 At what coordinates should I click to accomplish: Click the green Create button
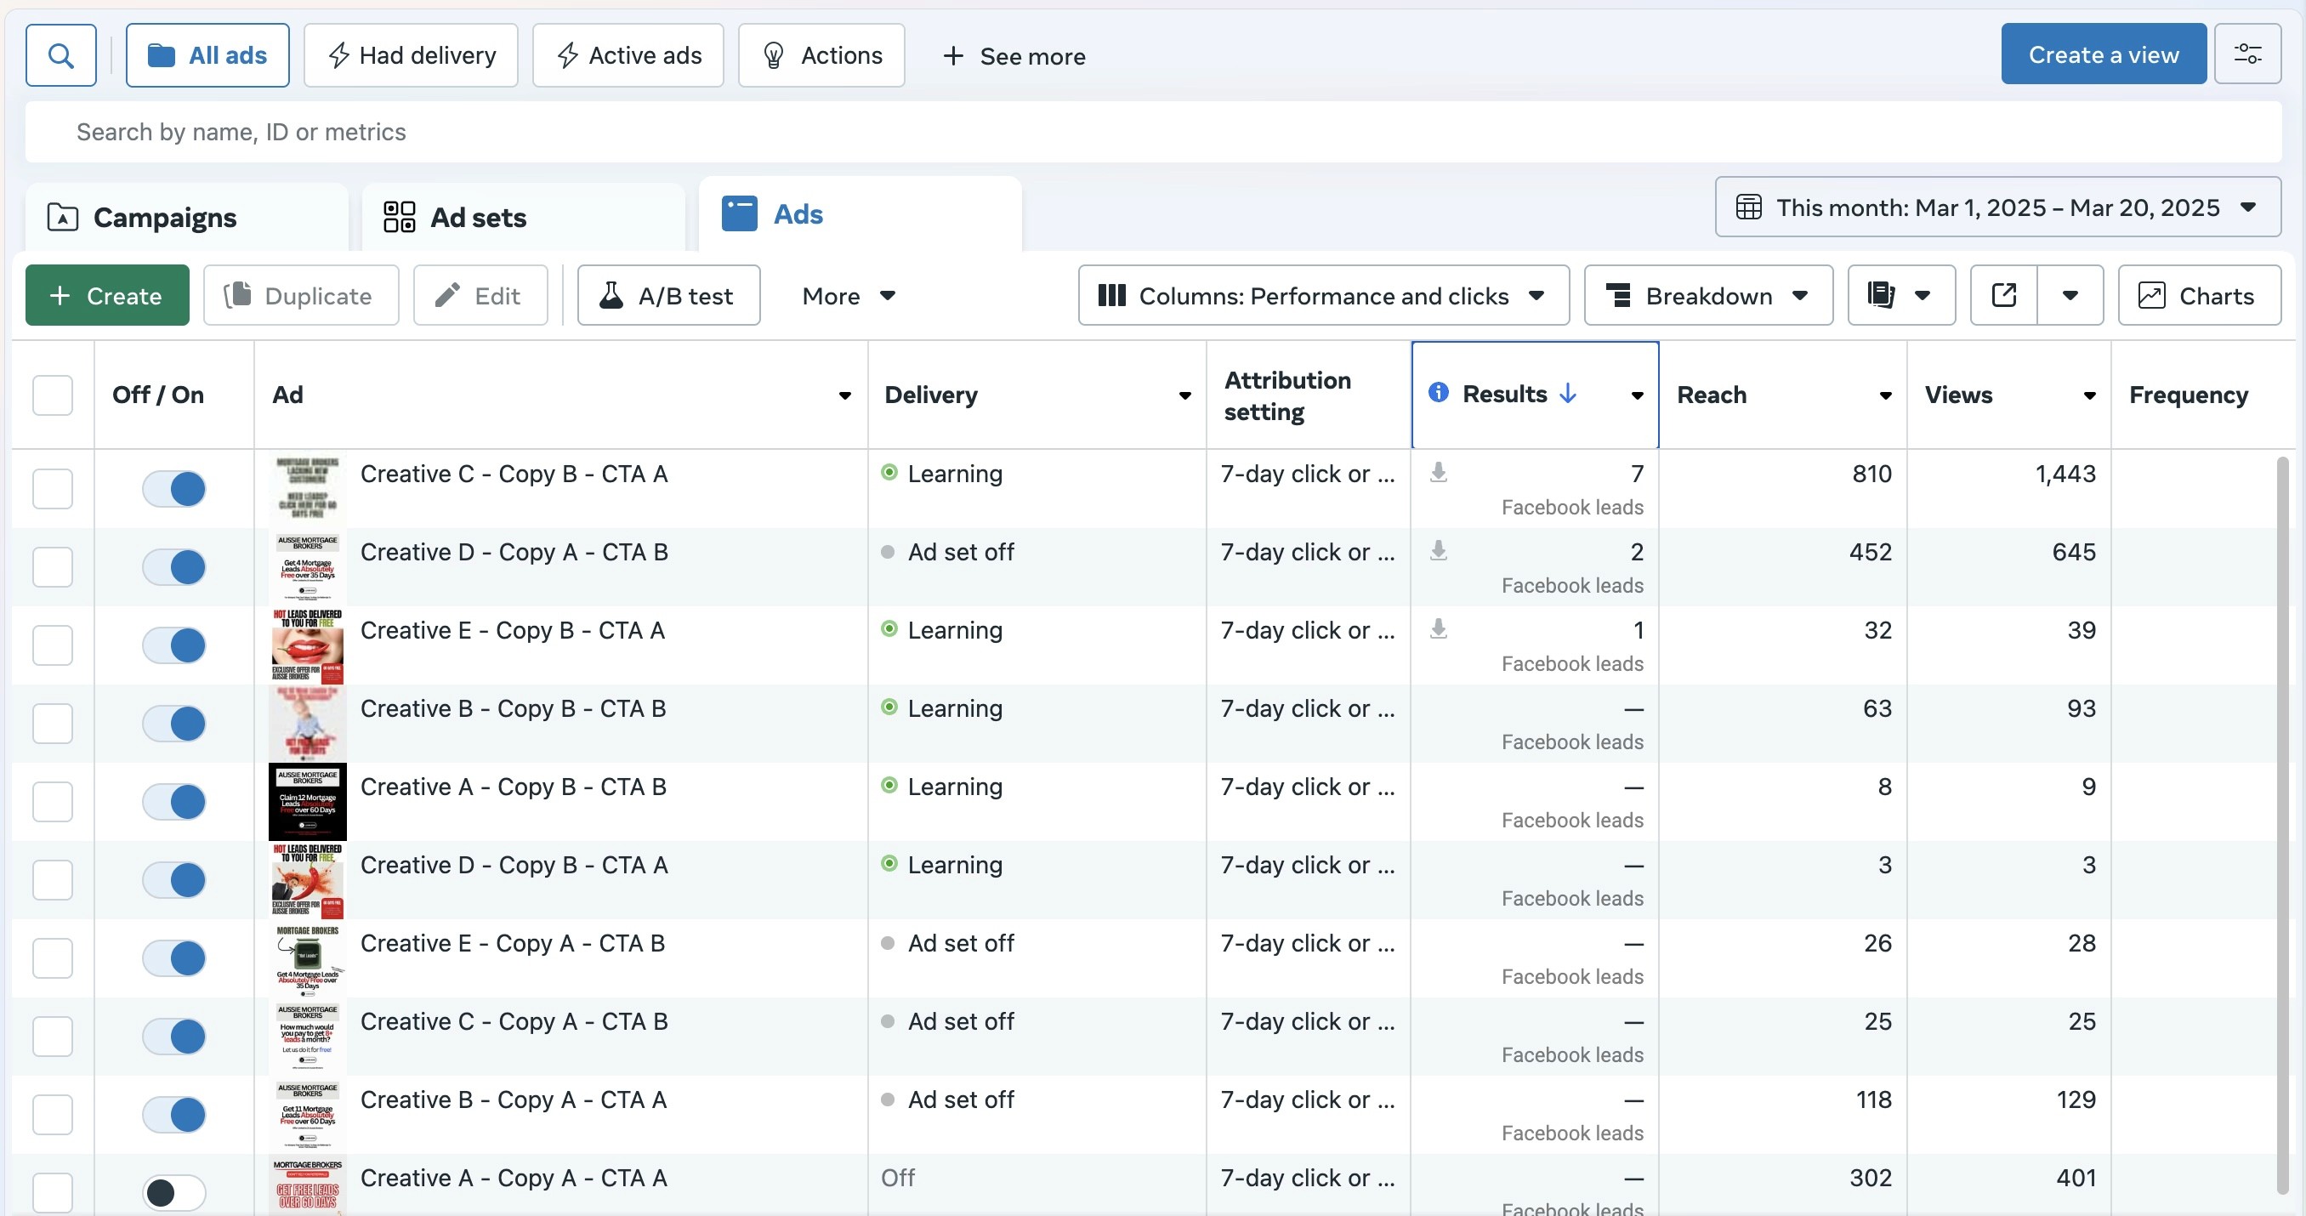pyautogui.click(x=106, y=295)
